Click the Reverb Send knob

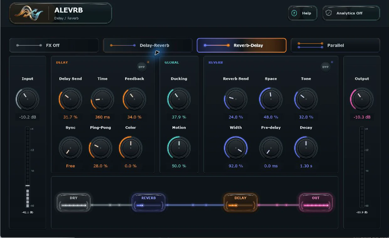click(236, 99)
